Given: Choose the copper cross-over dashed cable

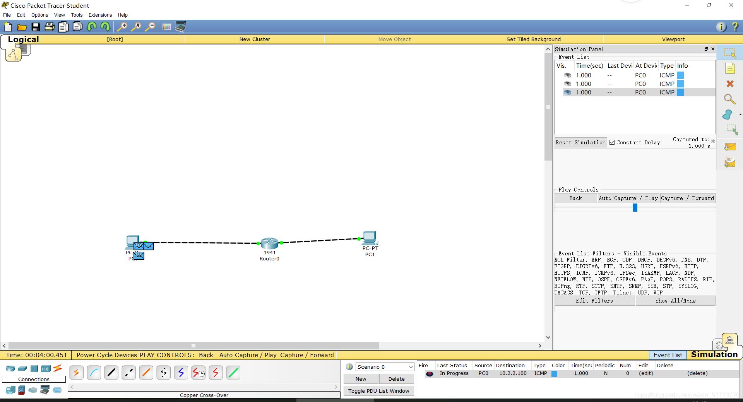Looking at the screenshot, I should (129, 373).
